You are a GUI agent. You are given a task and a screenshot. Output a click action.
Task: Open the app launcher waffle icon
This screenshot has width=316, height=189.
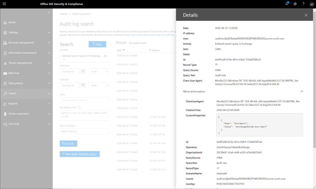4,4
